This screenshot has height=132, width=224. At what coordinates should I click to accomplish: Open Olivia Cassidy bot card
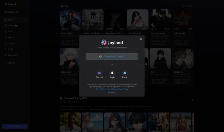[70, 28]
